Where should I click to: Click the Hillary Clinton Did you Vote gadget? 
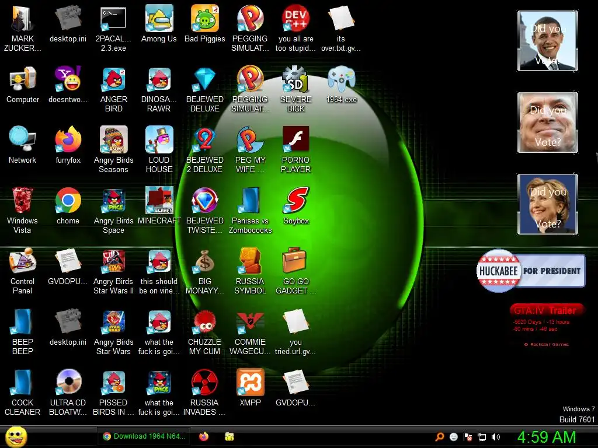[x=548, y=204]
